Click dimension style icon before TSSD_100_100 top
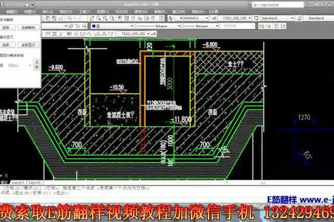The image size is (334, 222). (213, 18)
